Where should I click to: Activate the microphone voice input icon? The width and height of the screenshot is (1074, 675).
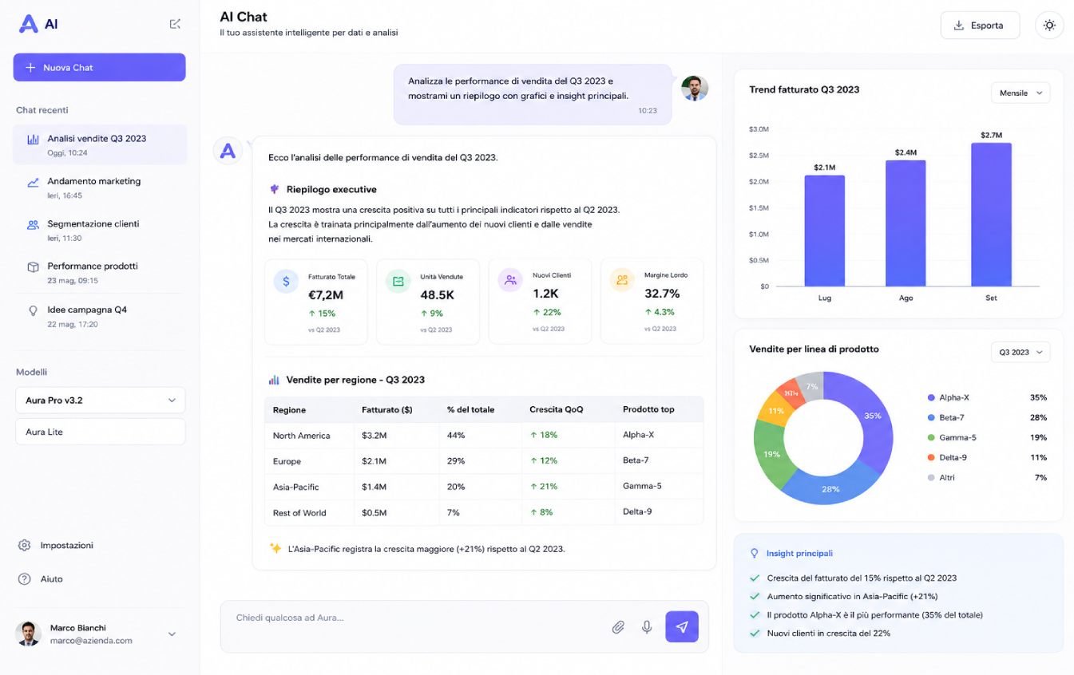click(647, 627)
